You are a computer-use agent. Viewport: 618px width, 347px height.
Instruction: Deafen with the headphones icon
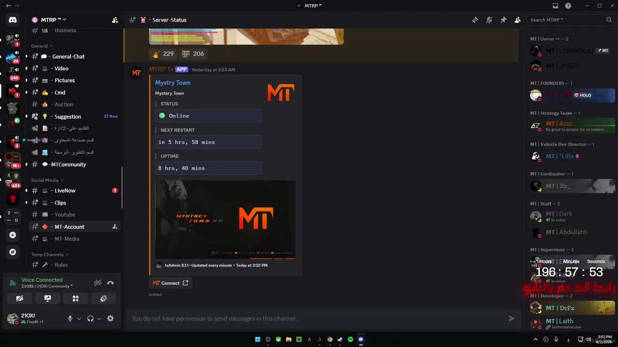(x=90, y=319)
